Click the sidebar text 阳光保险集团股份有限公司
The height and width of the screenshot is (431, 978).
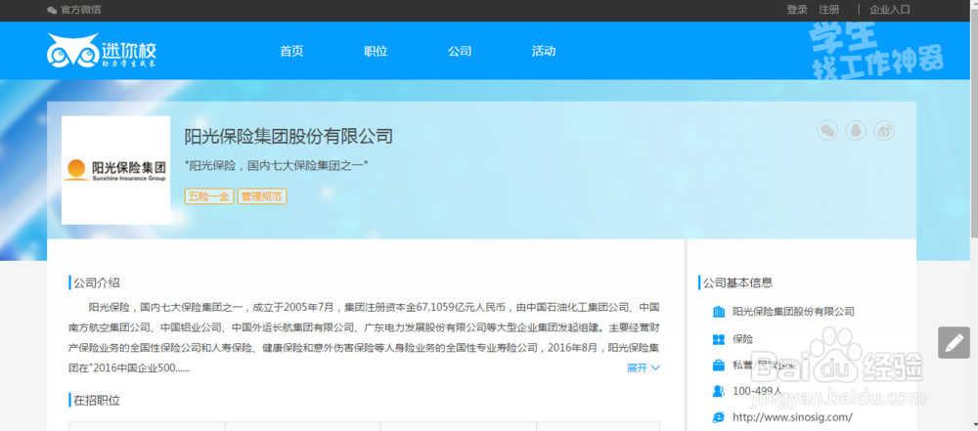coord(793,311)
